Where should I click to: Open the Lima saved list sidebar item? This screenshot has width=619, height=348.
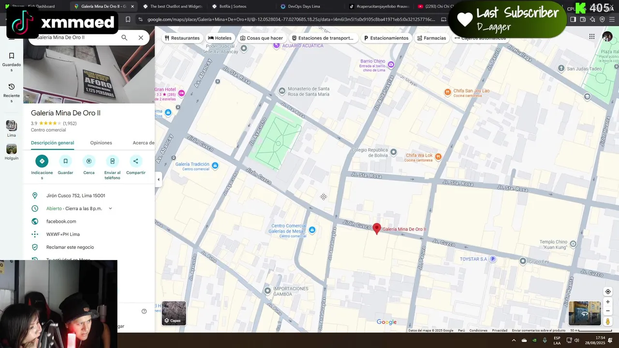(12, 128)
